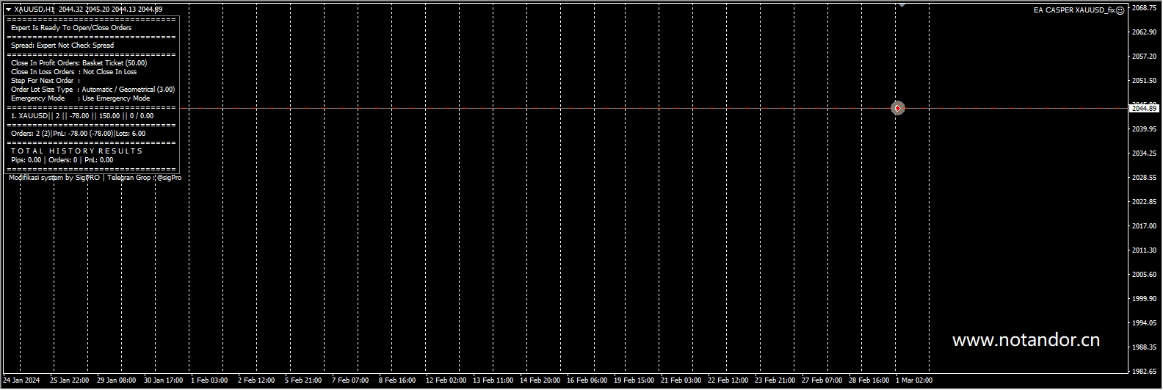
Task: Click the current price label 2044.89
Action: [1144, 108]
